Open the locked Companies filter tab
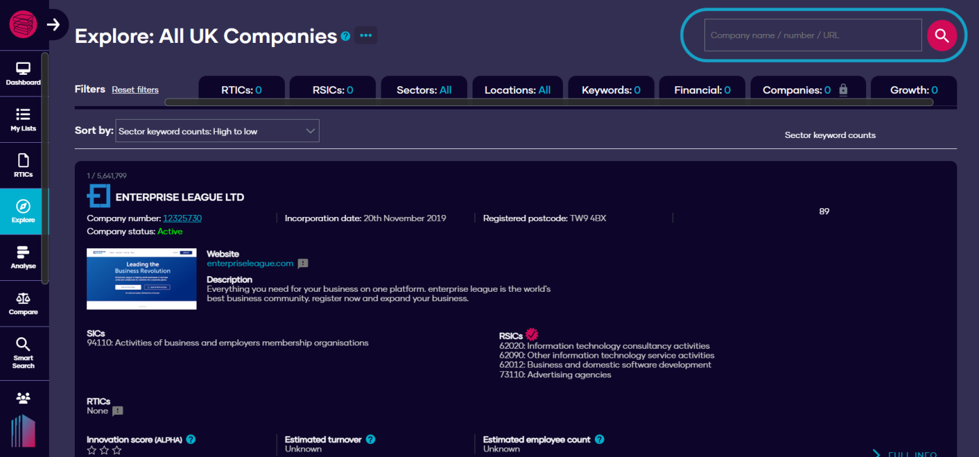 tap(808, 90)
